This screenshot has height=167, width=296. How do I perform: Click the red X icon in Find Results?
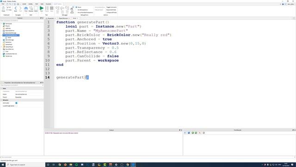tap(200, 133)
